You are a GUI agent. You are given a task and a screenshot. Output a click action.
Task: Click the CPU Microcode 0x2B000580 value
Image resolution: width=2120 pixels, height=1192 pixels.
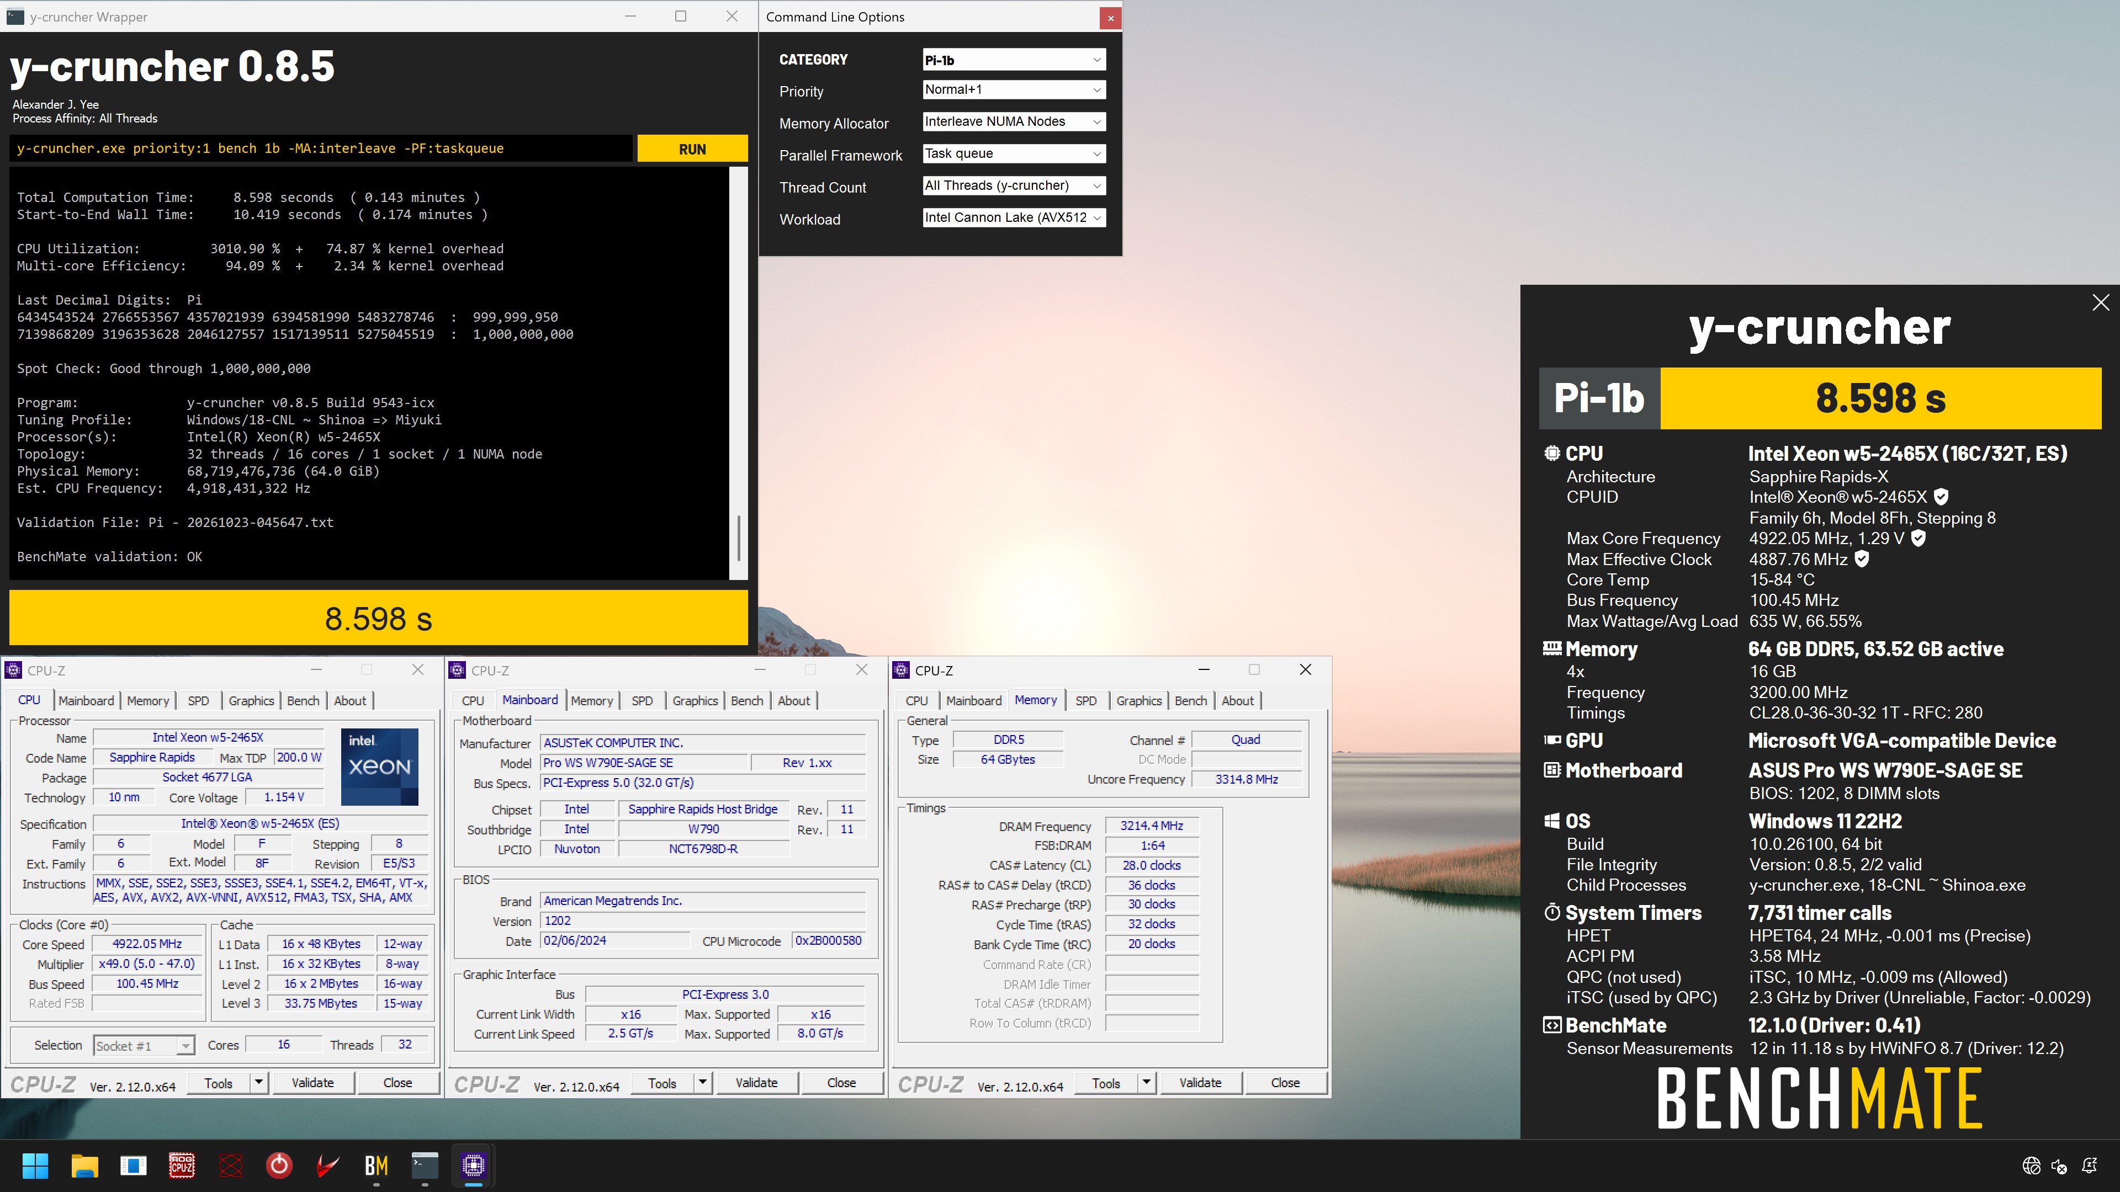click(x=828, y=940)
